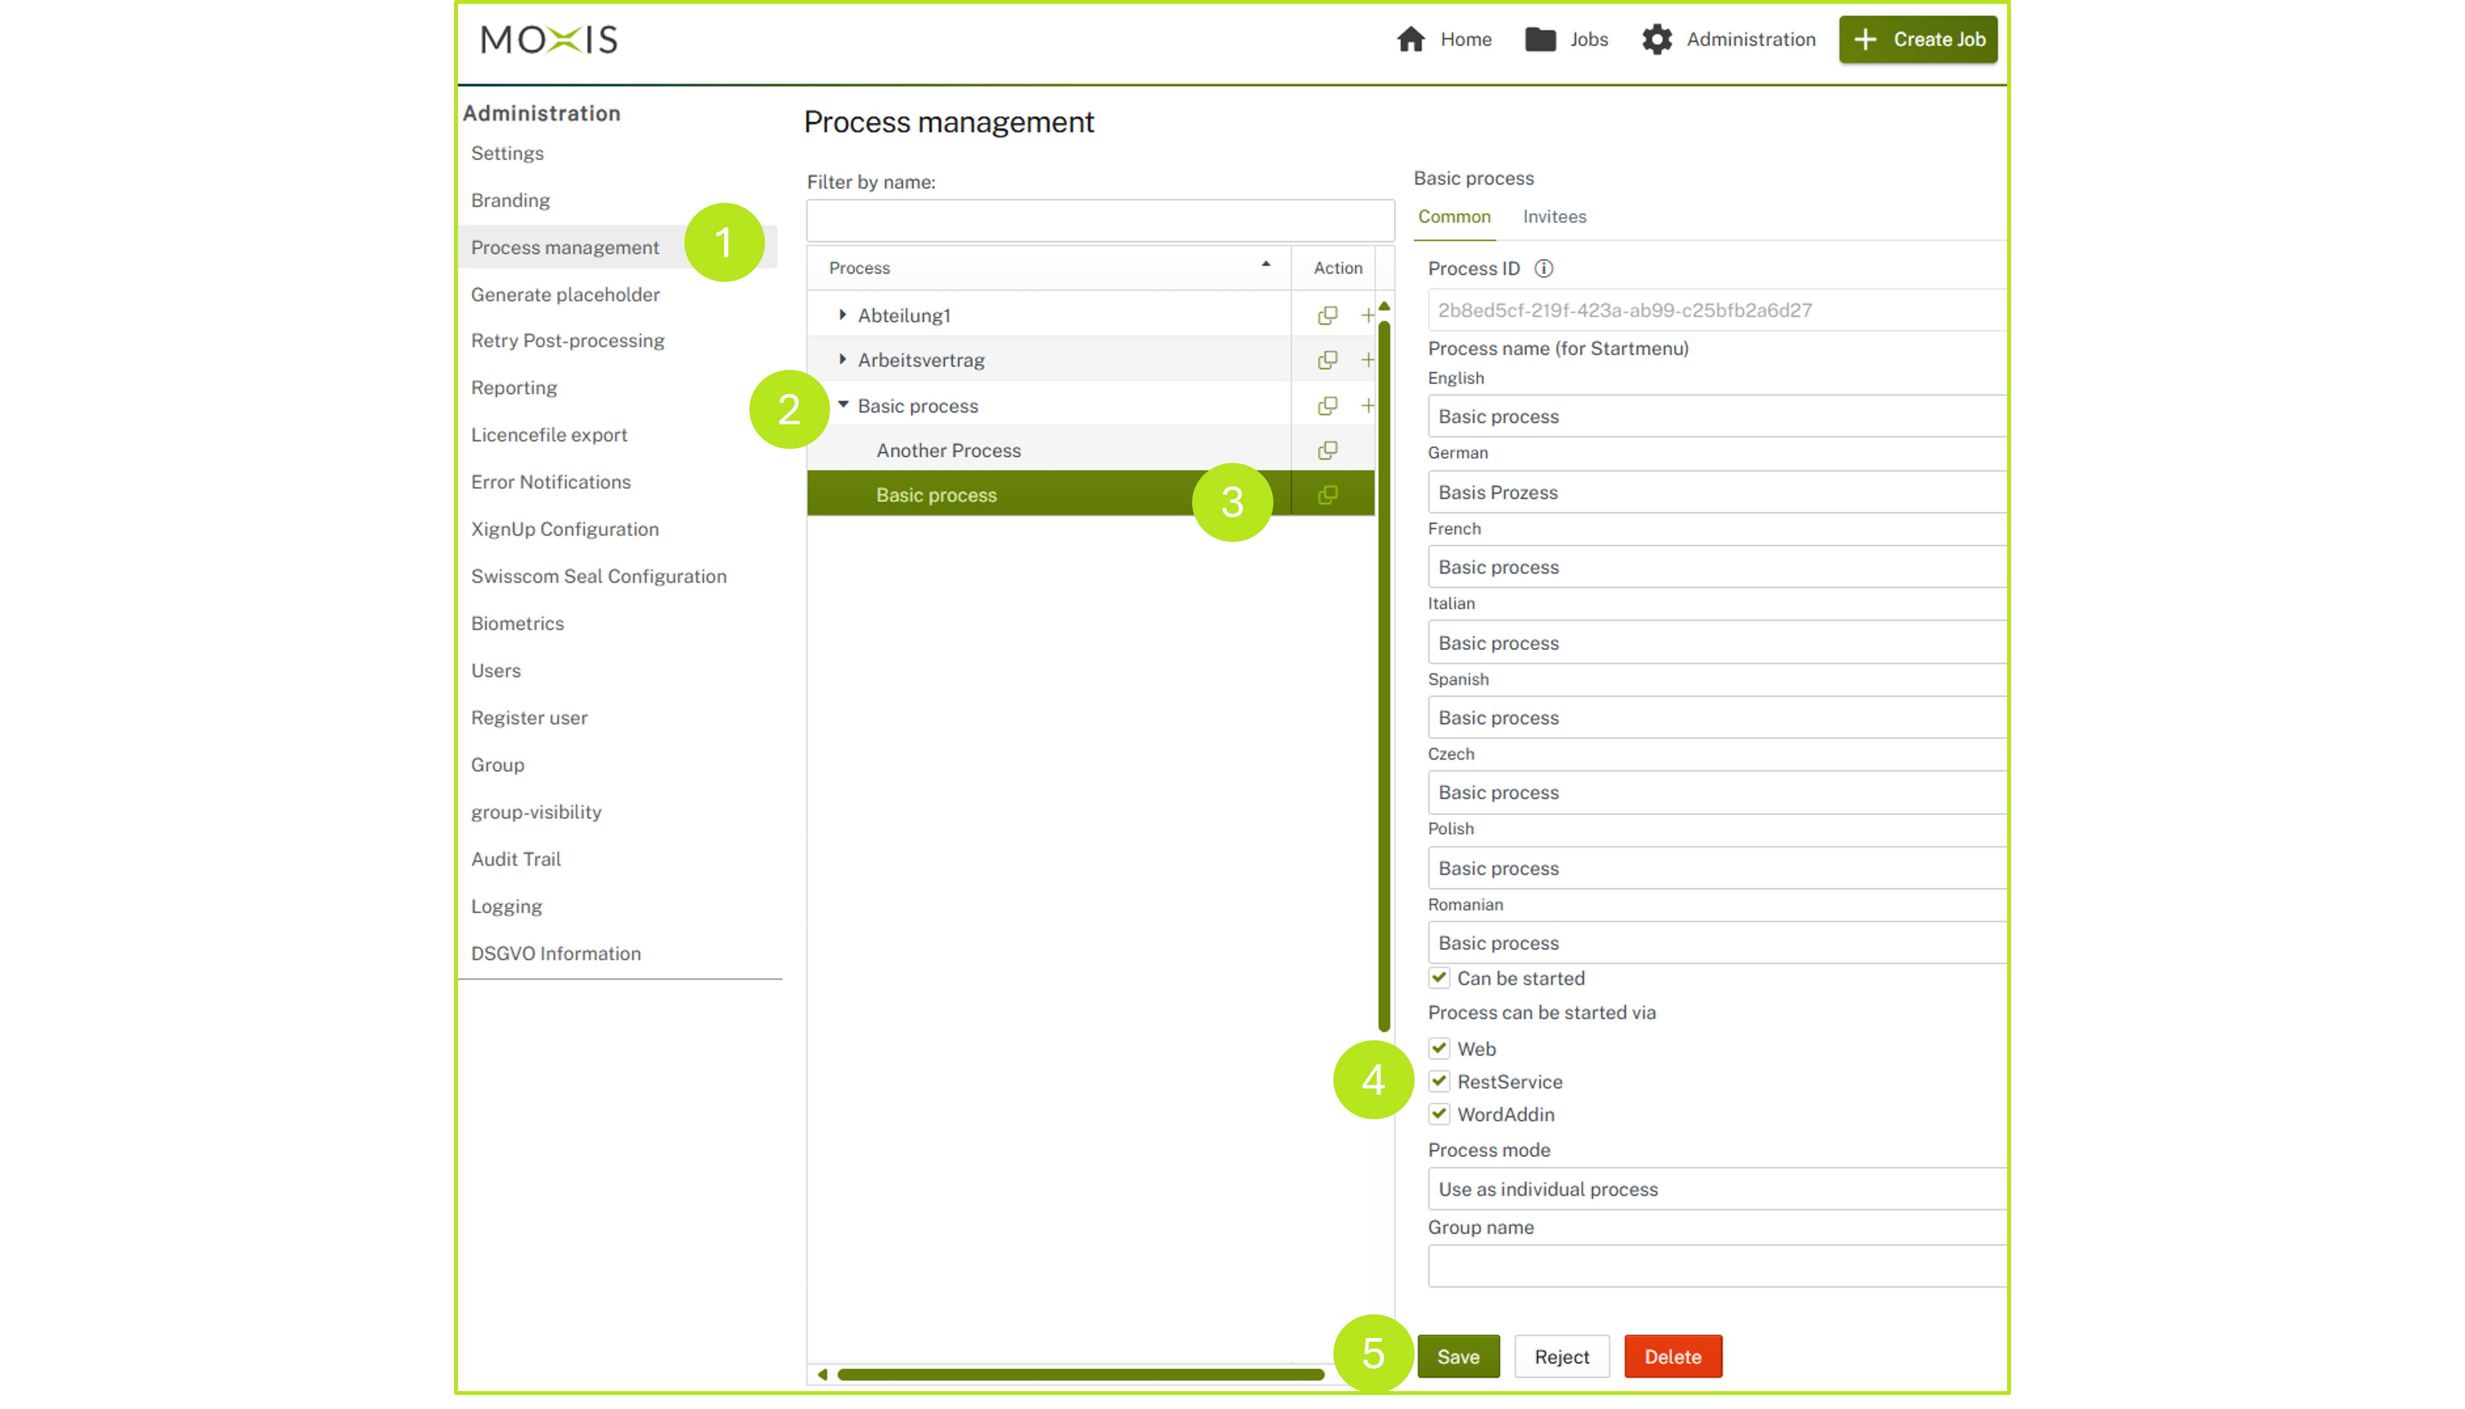This screenshot has height=1409, width=2465.
Task: Uncheck the Can be started checkbox
Action: click(1439, 977)
